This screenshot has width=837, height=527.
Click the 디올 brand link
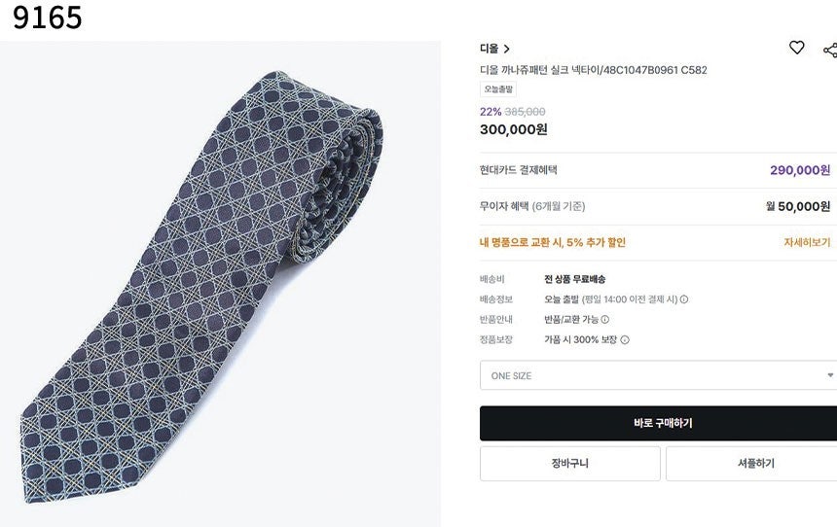point(489,49)
